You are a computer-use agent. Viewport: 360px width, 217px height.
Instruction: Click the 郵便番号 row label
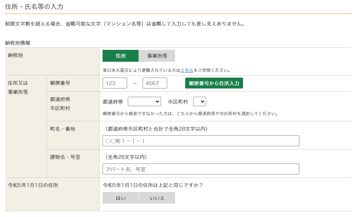click(x=60, y=83)
